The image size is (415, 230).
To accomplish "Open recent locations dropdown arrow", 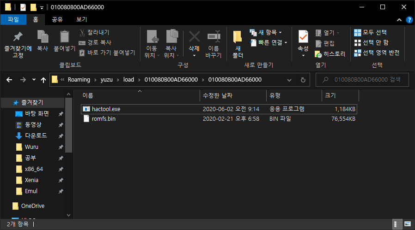I will pyautogui.click(x=34, y=79).
